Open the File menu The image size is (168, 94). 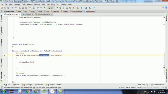pyautogui.click(x=2, y=4)
